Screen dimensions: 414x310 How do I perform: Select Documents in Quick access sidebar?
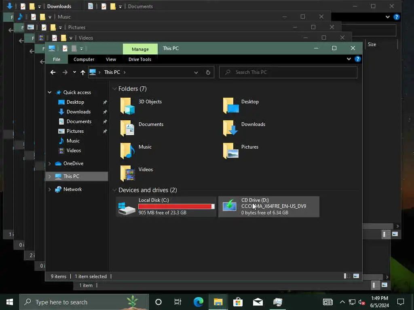point(79,121)
